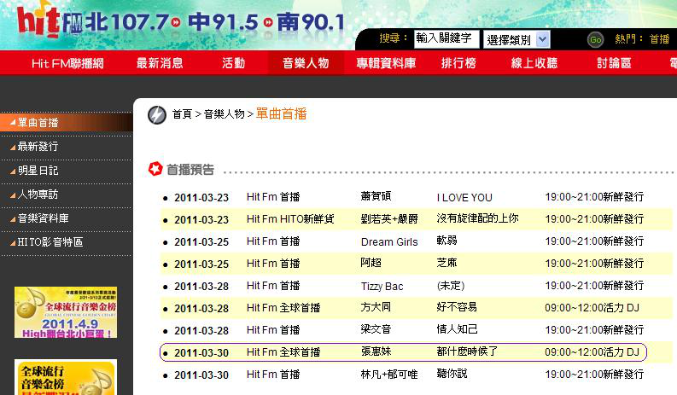Open the 排行榜 menu
Screen dimensions: 677x395
point(458,63)
